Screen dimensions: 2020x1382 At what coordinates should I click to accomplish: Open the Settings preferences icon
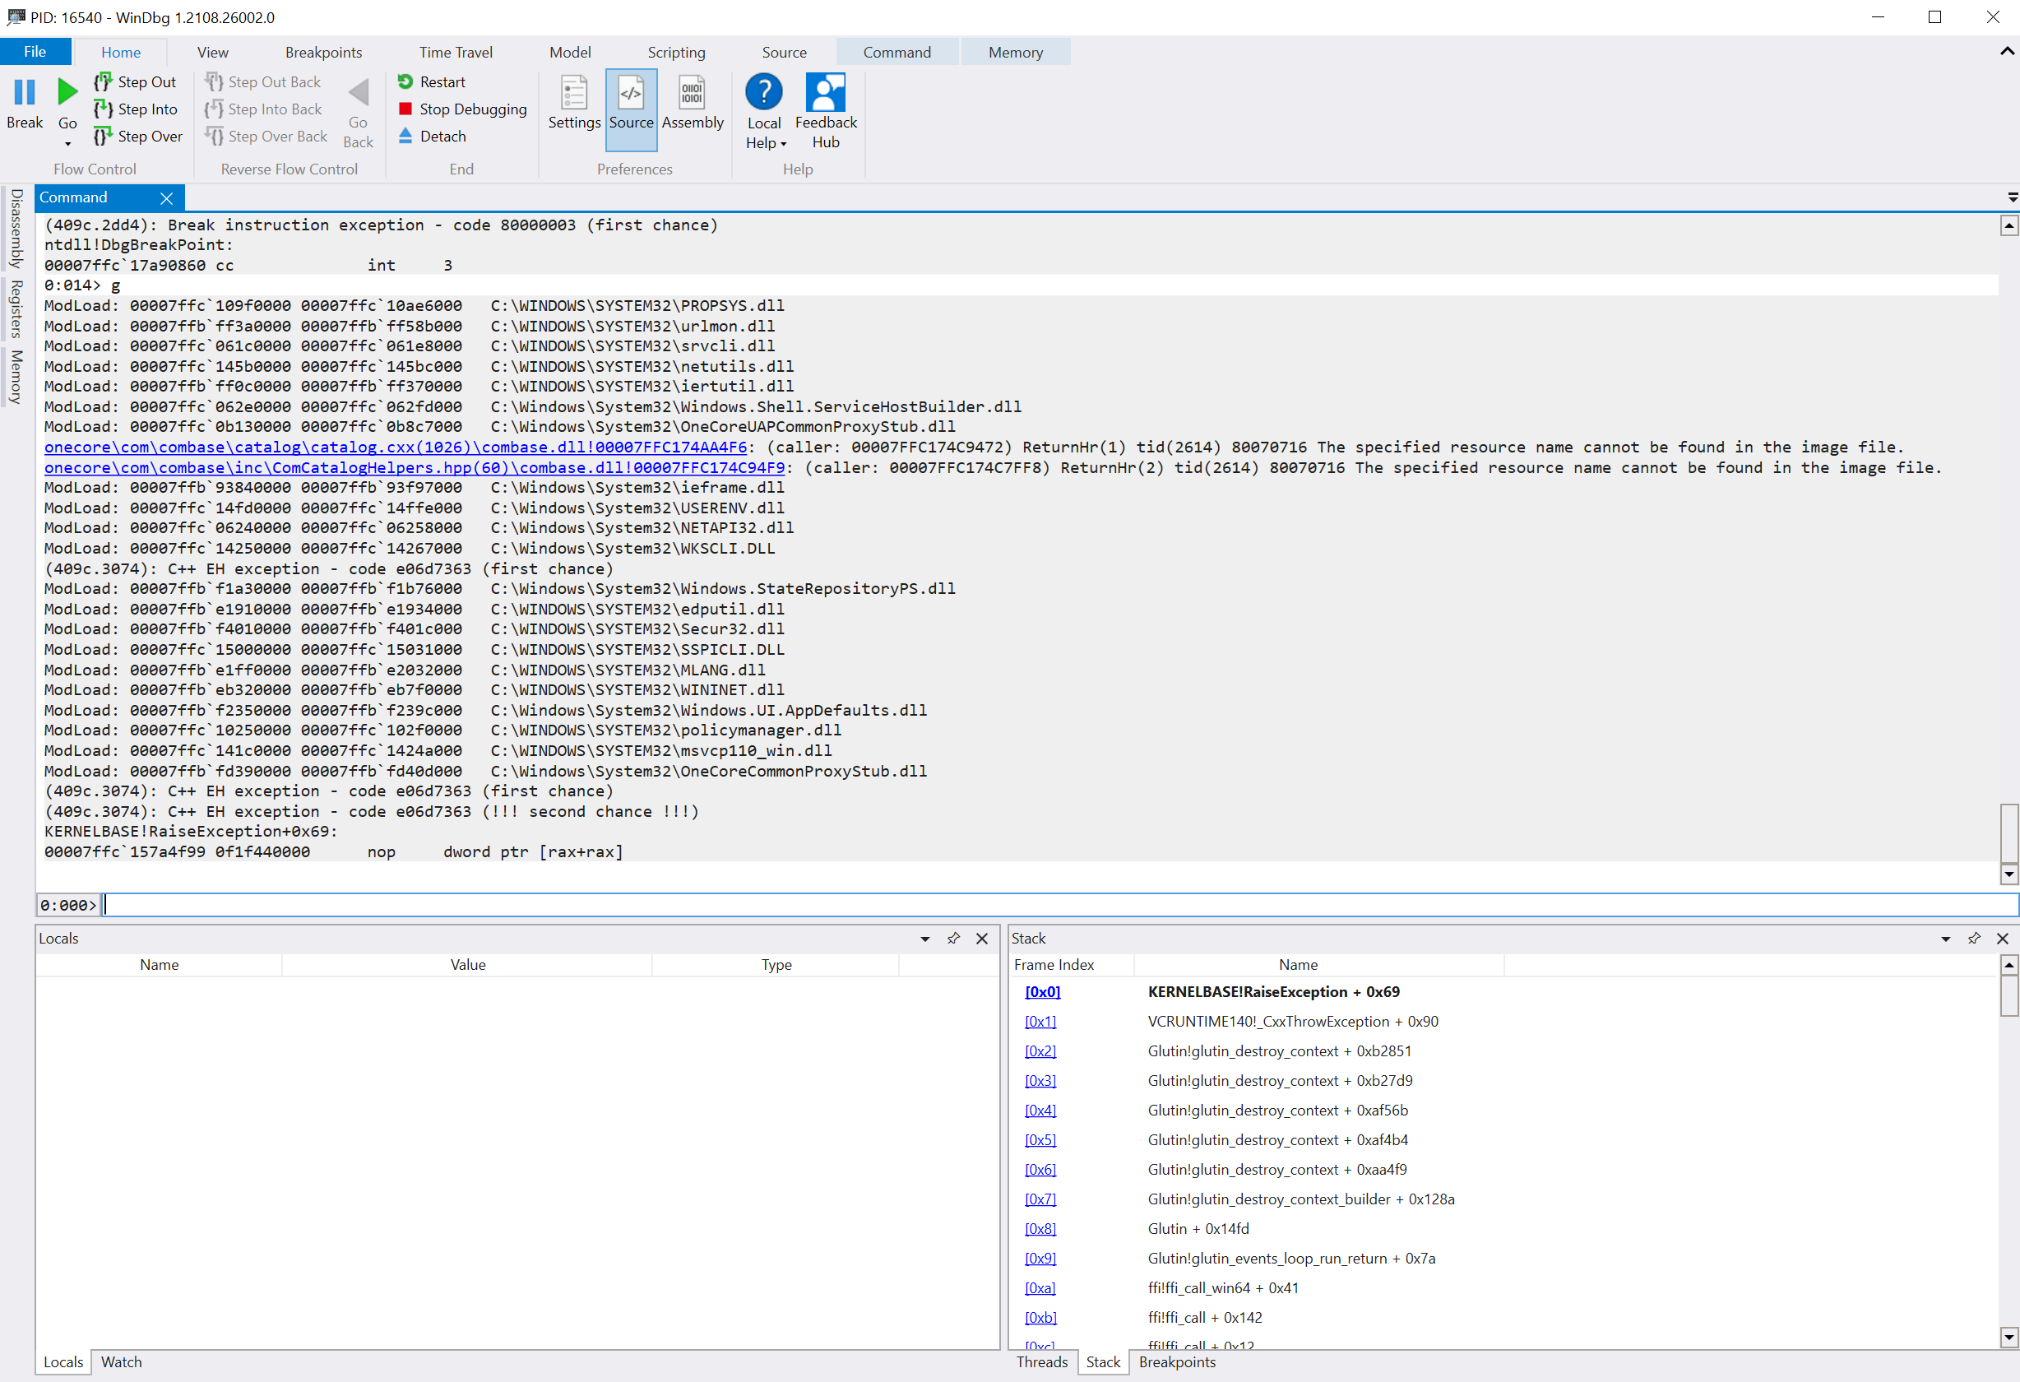pyautogui.click(x=575, y=93)
